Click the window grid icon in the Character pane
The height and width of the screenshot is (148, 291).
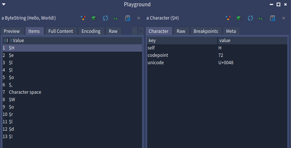click(x=273, y=18)
